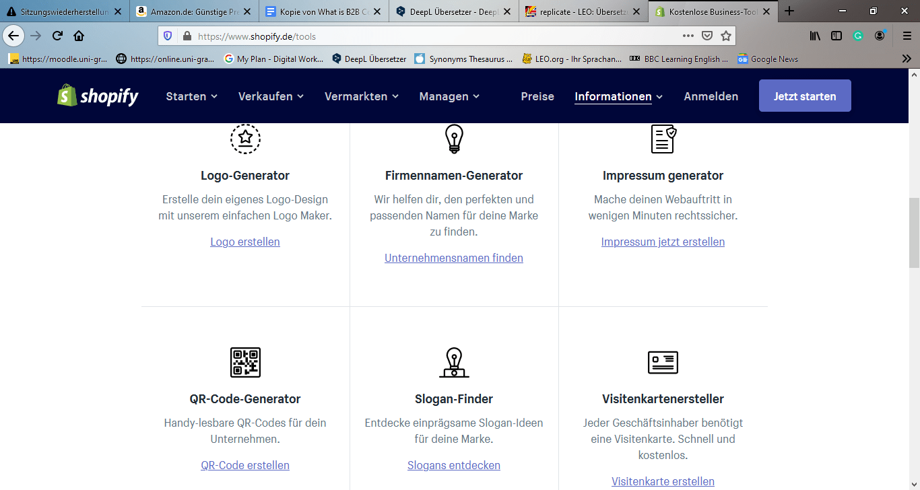Click the QR-Code-Generator icon
Viewport: 920px width, 490px height.
point(245,362)
